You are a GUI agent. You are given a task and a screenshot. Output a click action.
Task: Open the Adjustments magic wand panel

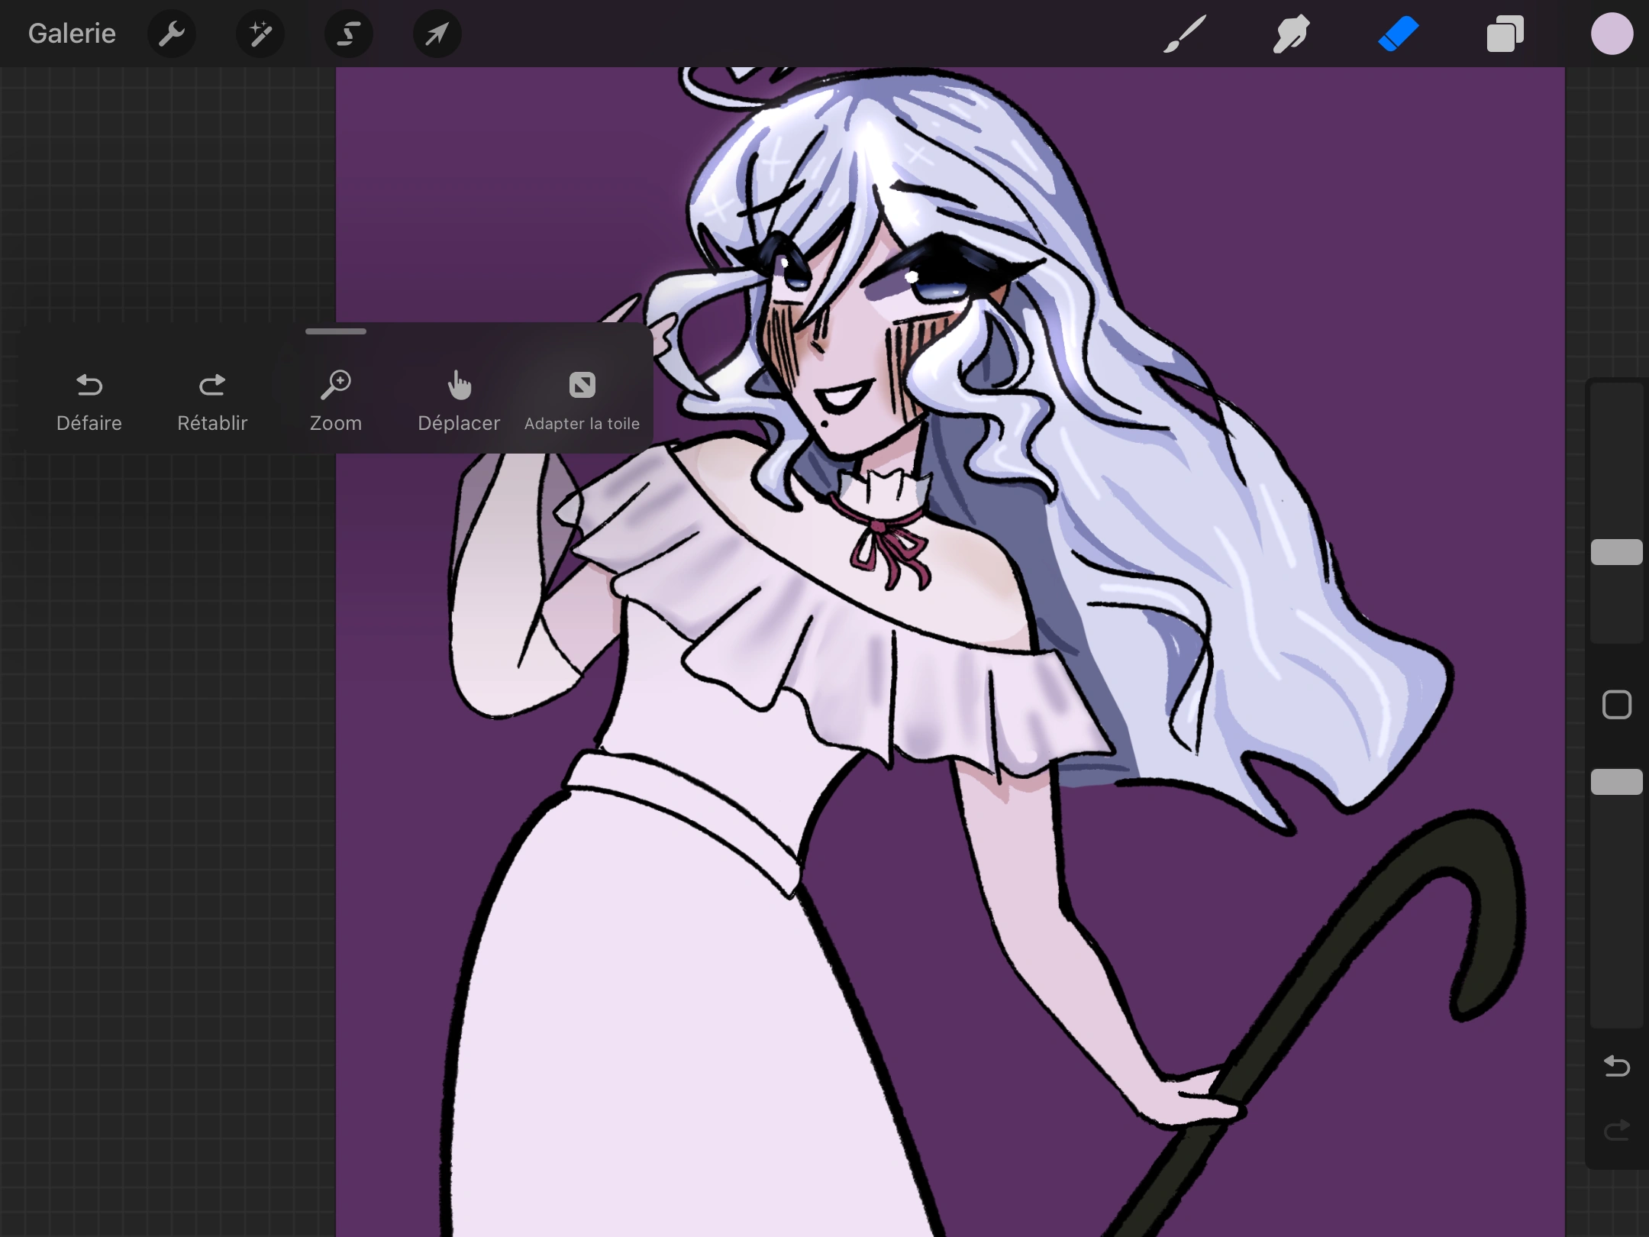(260, 33)
